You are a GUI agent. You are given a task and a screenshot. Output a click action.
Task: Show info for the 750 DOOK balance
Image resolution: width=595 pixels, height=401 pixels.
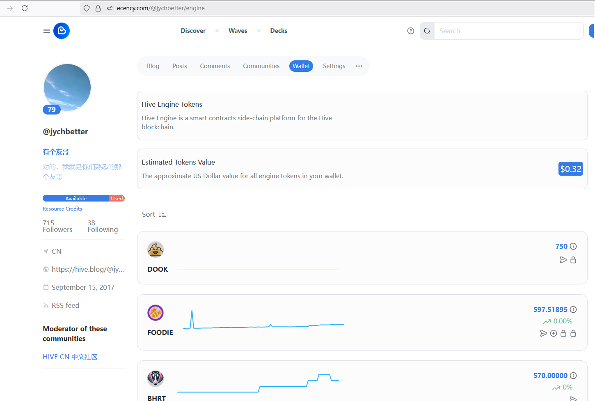click(573, 246)
